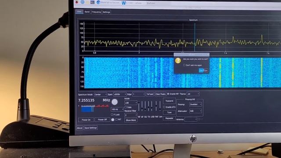
Task: Open the Span ±500k dropdown
Action: click(120, 94)
